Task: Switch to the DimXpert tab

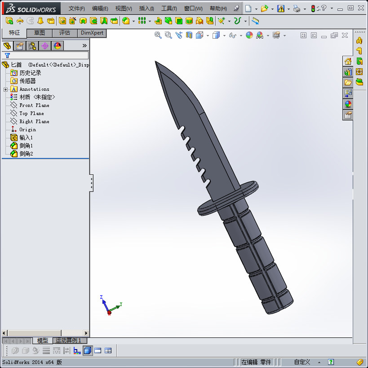Action: pyautogui.click(x=92, y=33)
